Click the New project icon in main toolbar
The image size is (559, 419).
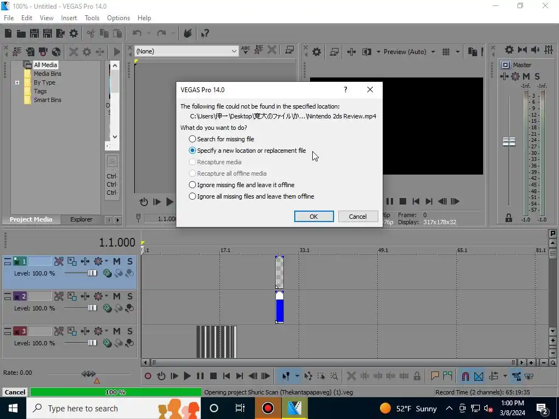tap(8, 33)
